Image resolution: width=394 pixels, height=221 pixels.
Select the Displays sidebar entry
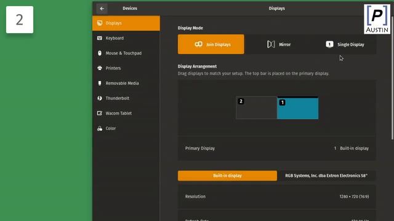click(x=126, y=23)
